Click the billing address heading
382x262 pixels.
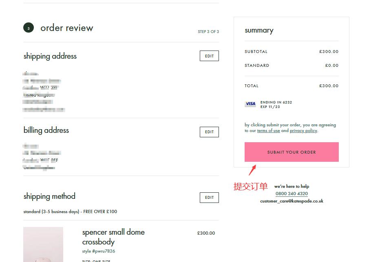(46, 130)
